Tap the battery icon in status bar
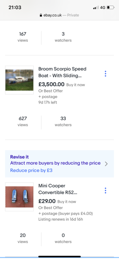Image resolution: width=119 pixels, height=260 pixels. (110, 7)
